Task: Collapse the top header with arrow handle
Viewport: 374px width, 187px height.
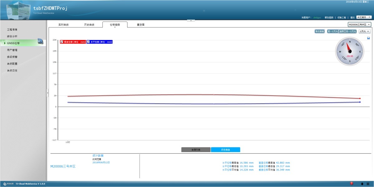Action: pyautogui.click(x=191, y=21)
